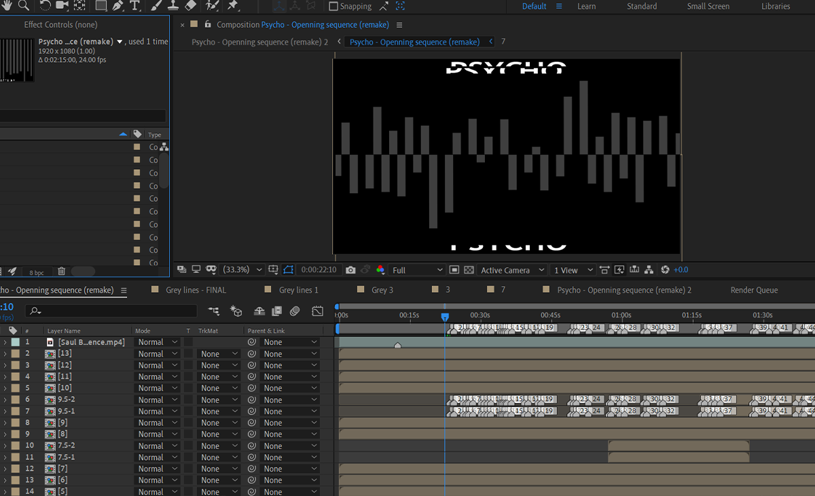Open the 1 View layout dropdown

tap(573, 270)
